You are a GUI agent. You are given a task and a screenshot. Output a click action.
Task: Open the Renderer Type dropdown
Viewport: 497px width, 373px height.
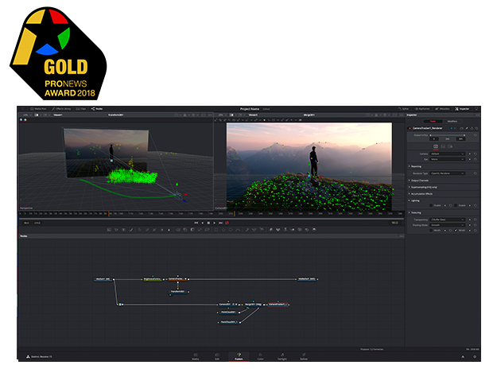point(450,172)
